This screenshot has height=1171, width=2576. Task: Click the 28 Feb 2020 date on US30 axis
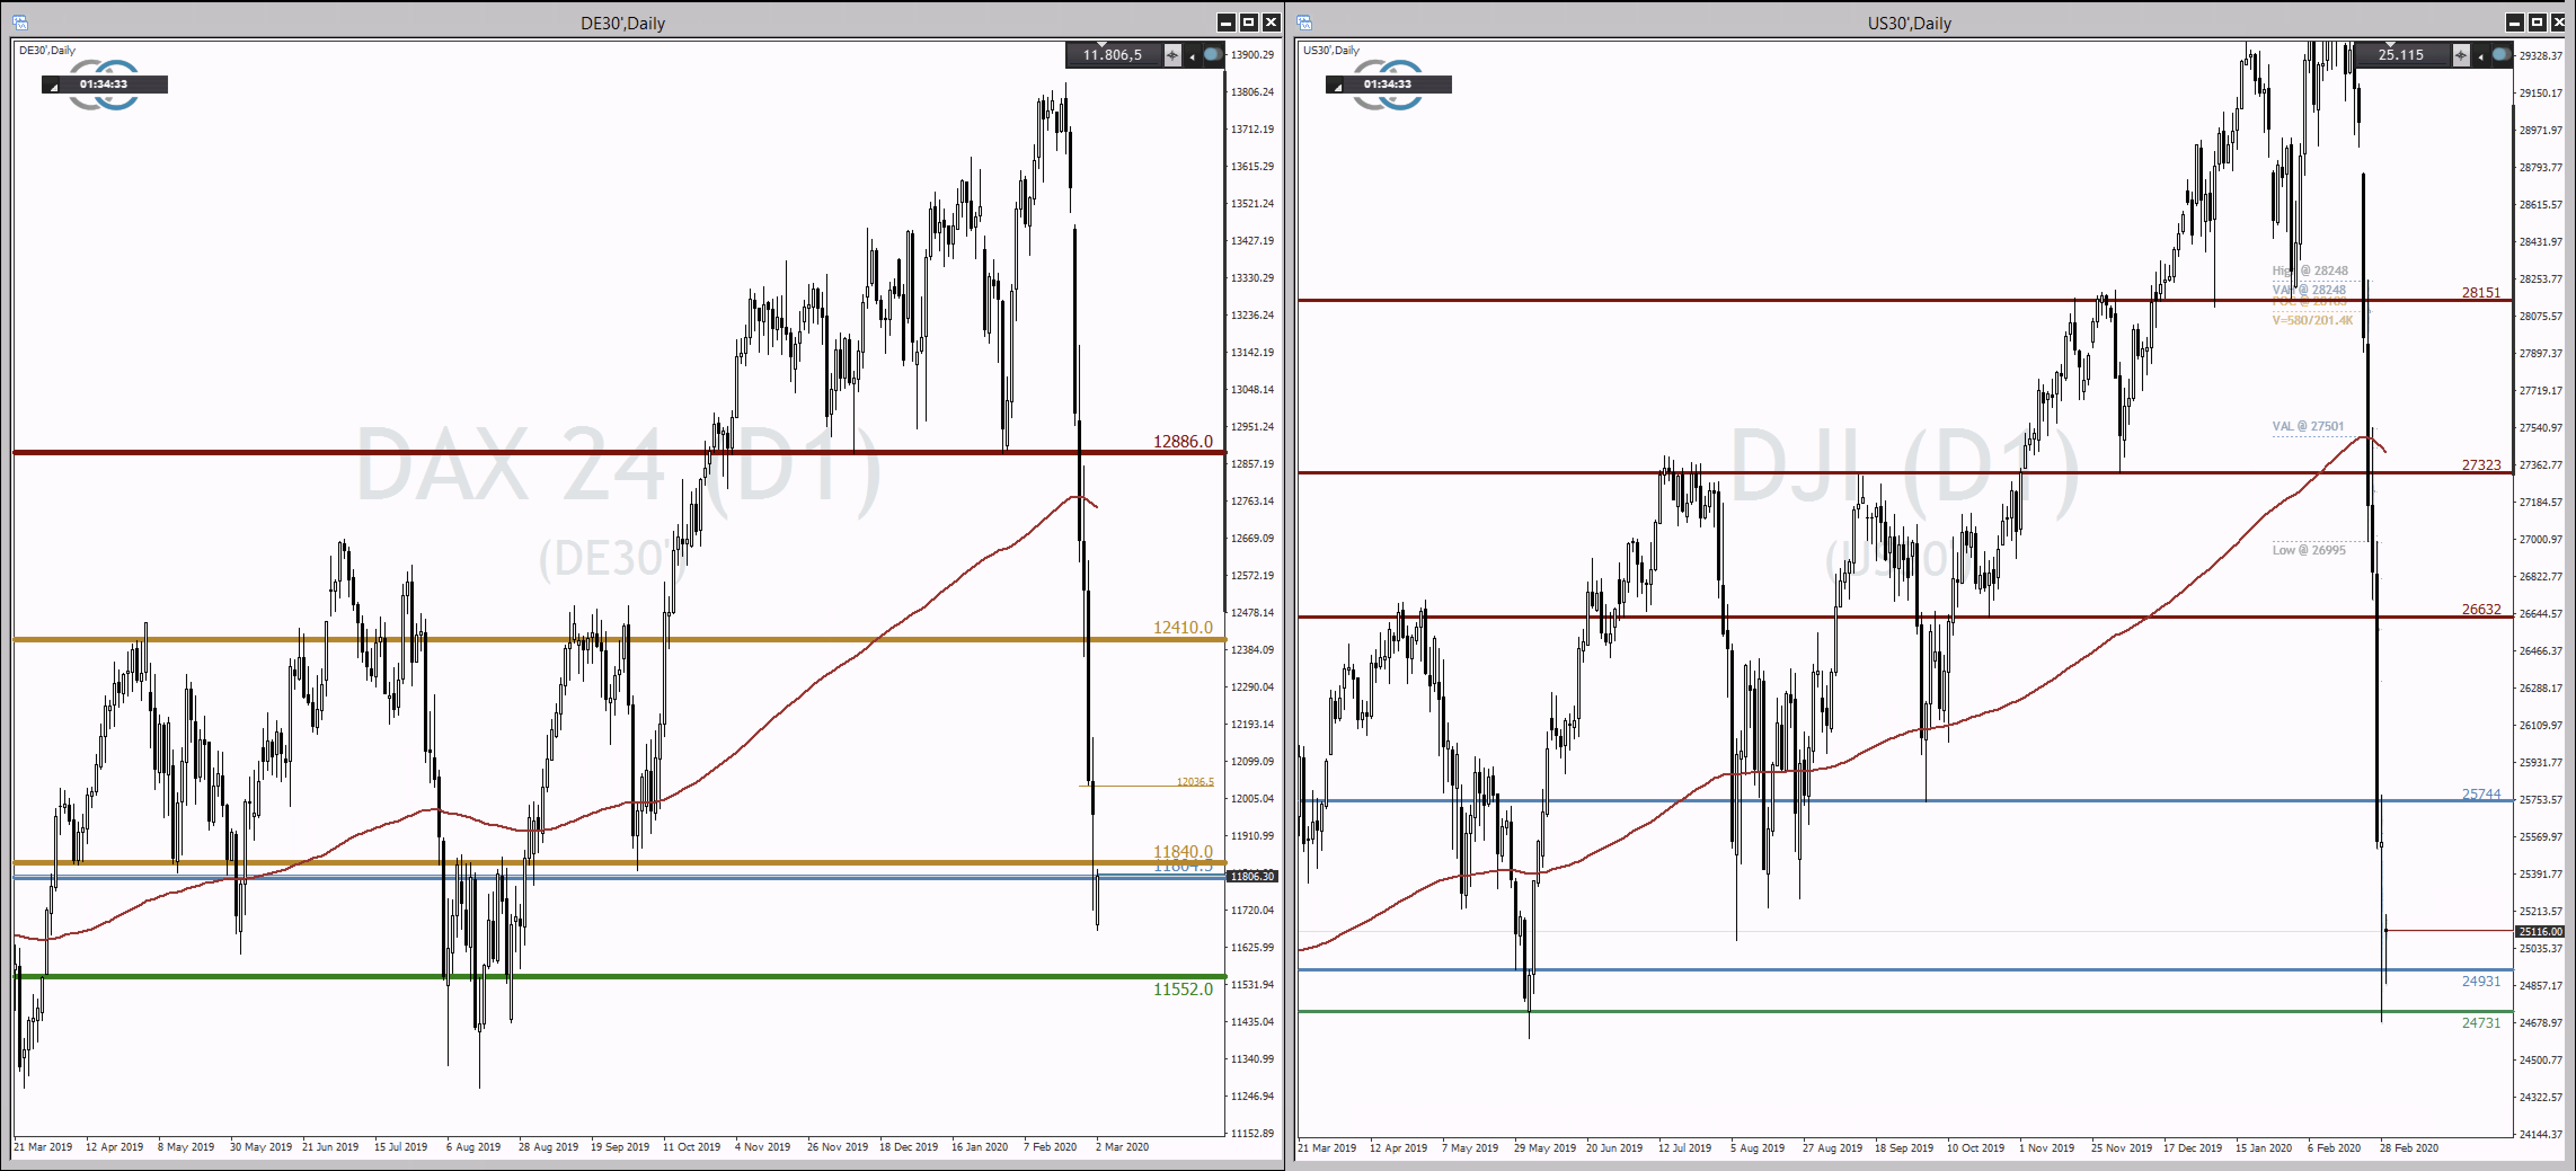coord(2409,1147)
